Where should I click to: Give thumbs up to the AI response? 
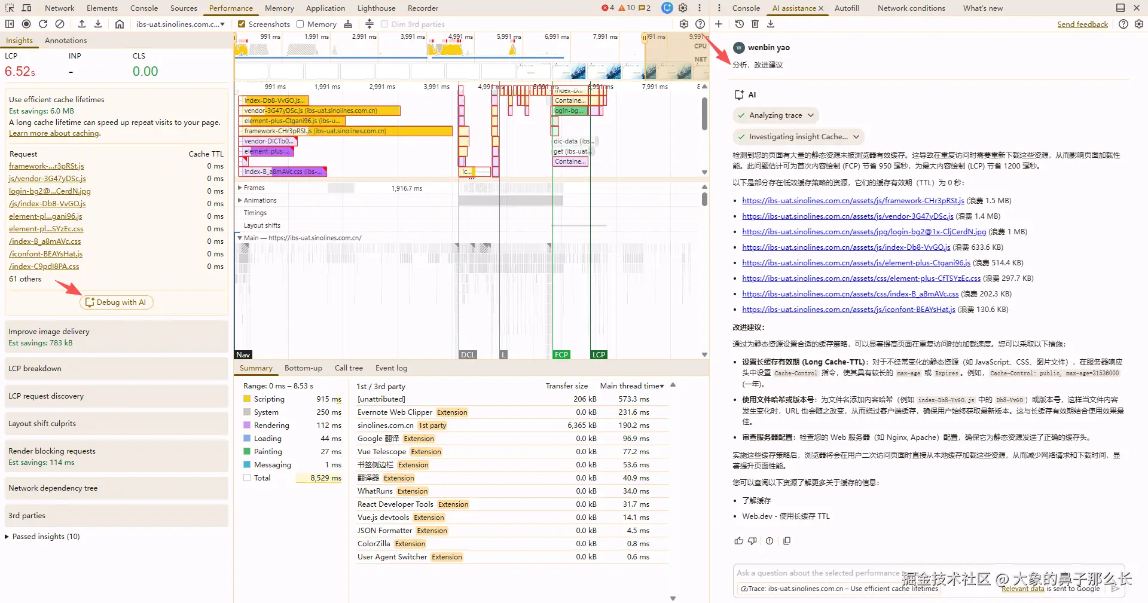click(738, 541)
